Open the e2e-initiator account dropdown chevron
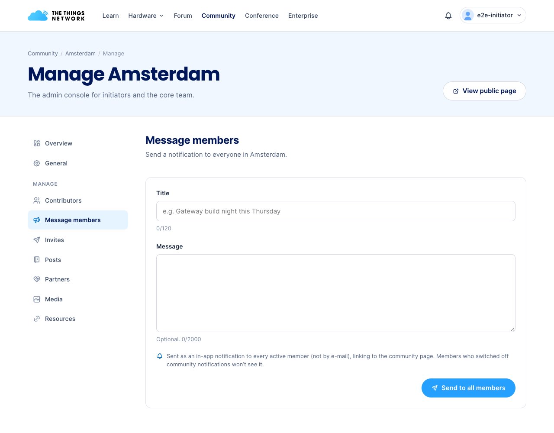 click(x=519, y=15)
